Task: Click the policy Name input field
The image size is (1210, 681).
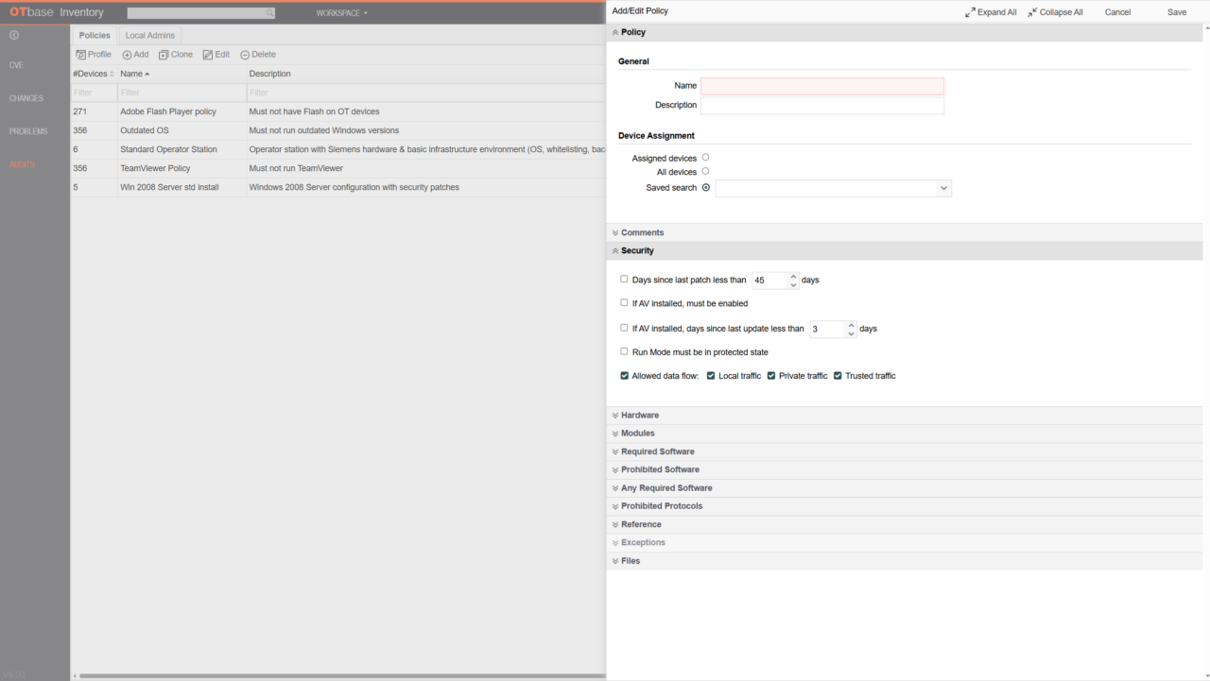Action: (x=821, y=86)
